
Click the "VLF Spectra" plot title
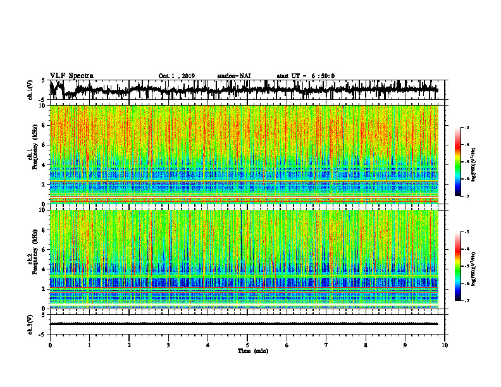[x=71, y=75]
